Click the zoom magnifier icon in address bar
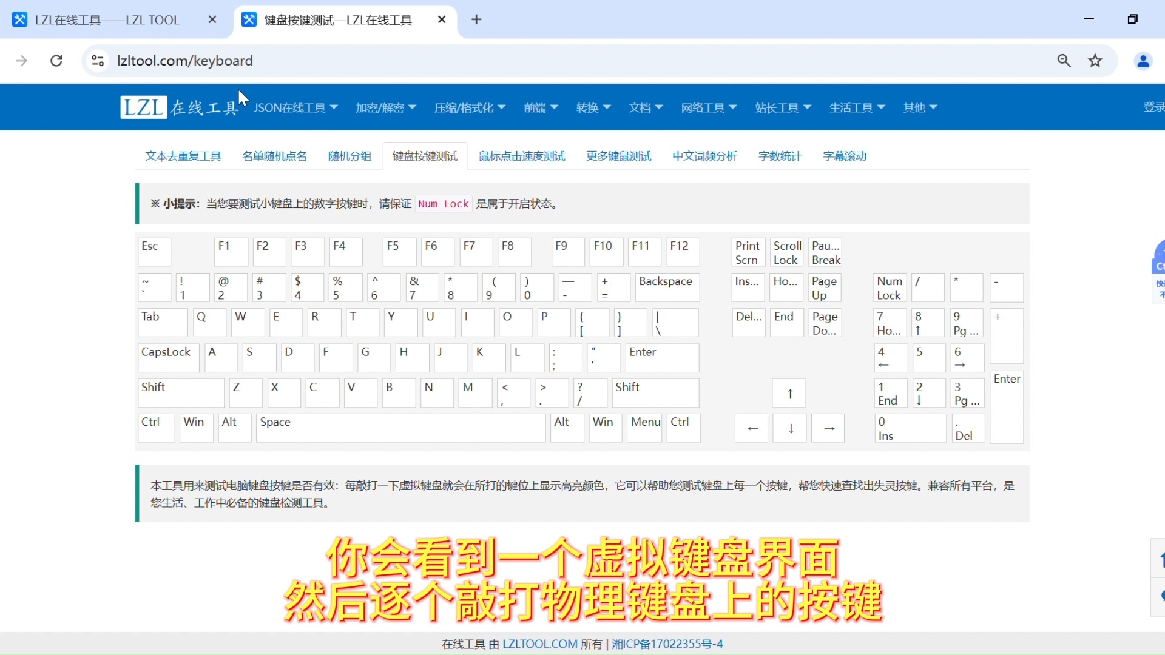1165x655 pixels. pyautogui.click(x=1064, y=61)
